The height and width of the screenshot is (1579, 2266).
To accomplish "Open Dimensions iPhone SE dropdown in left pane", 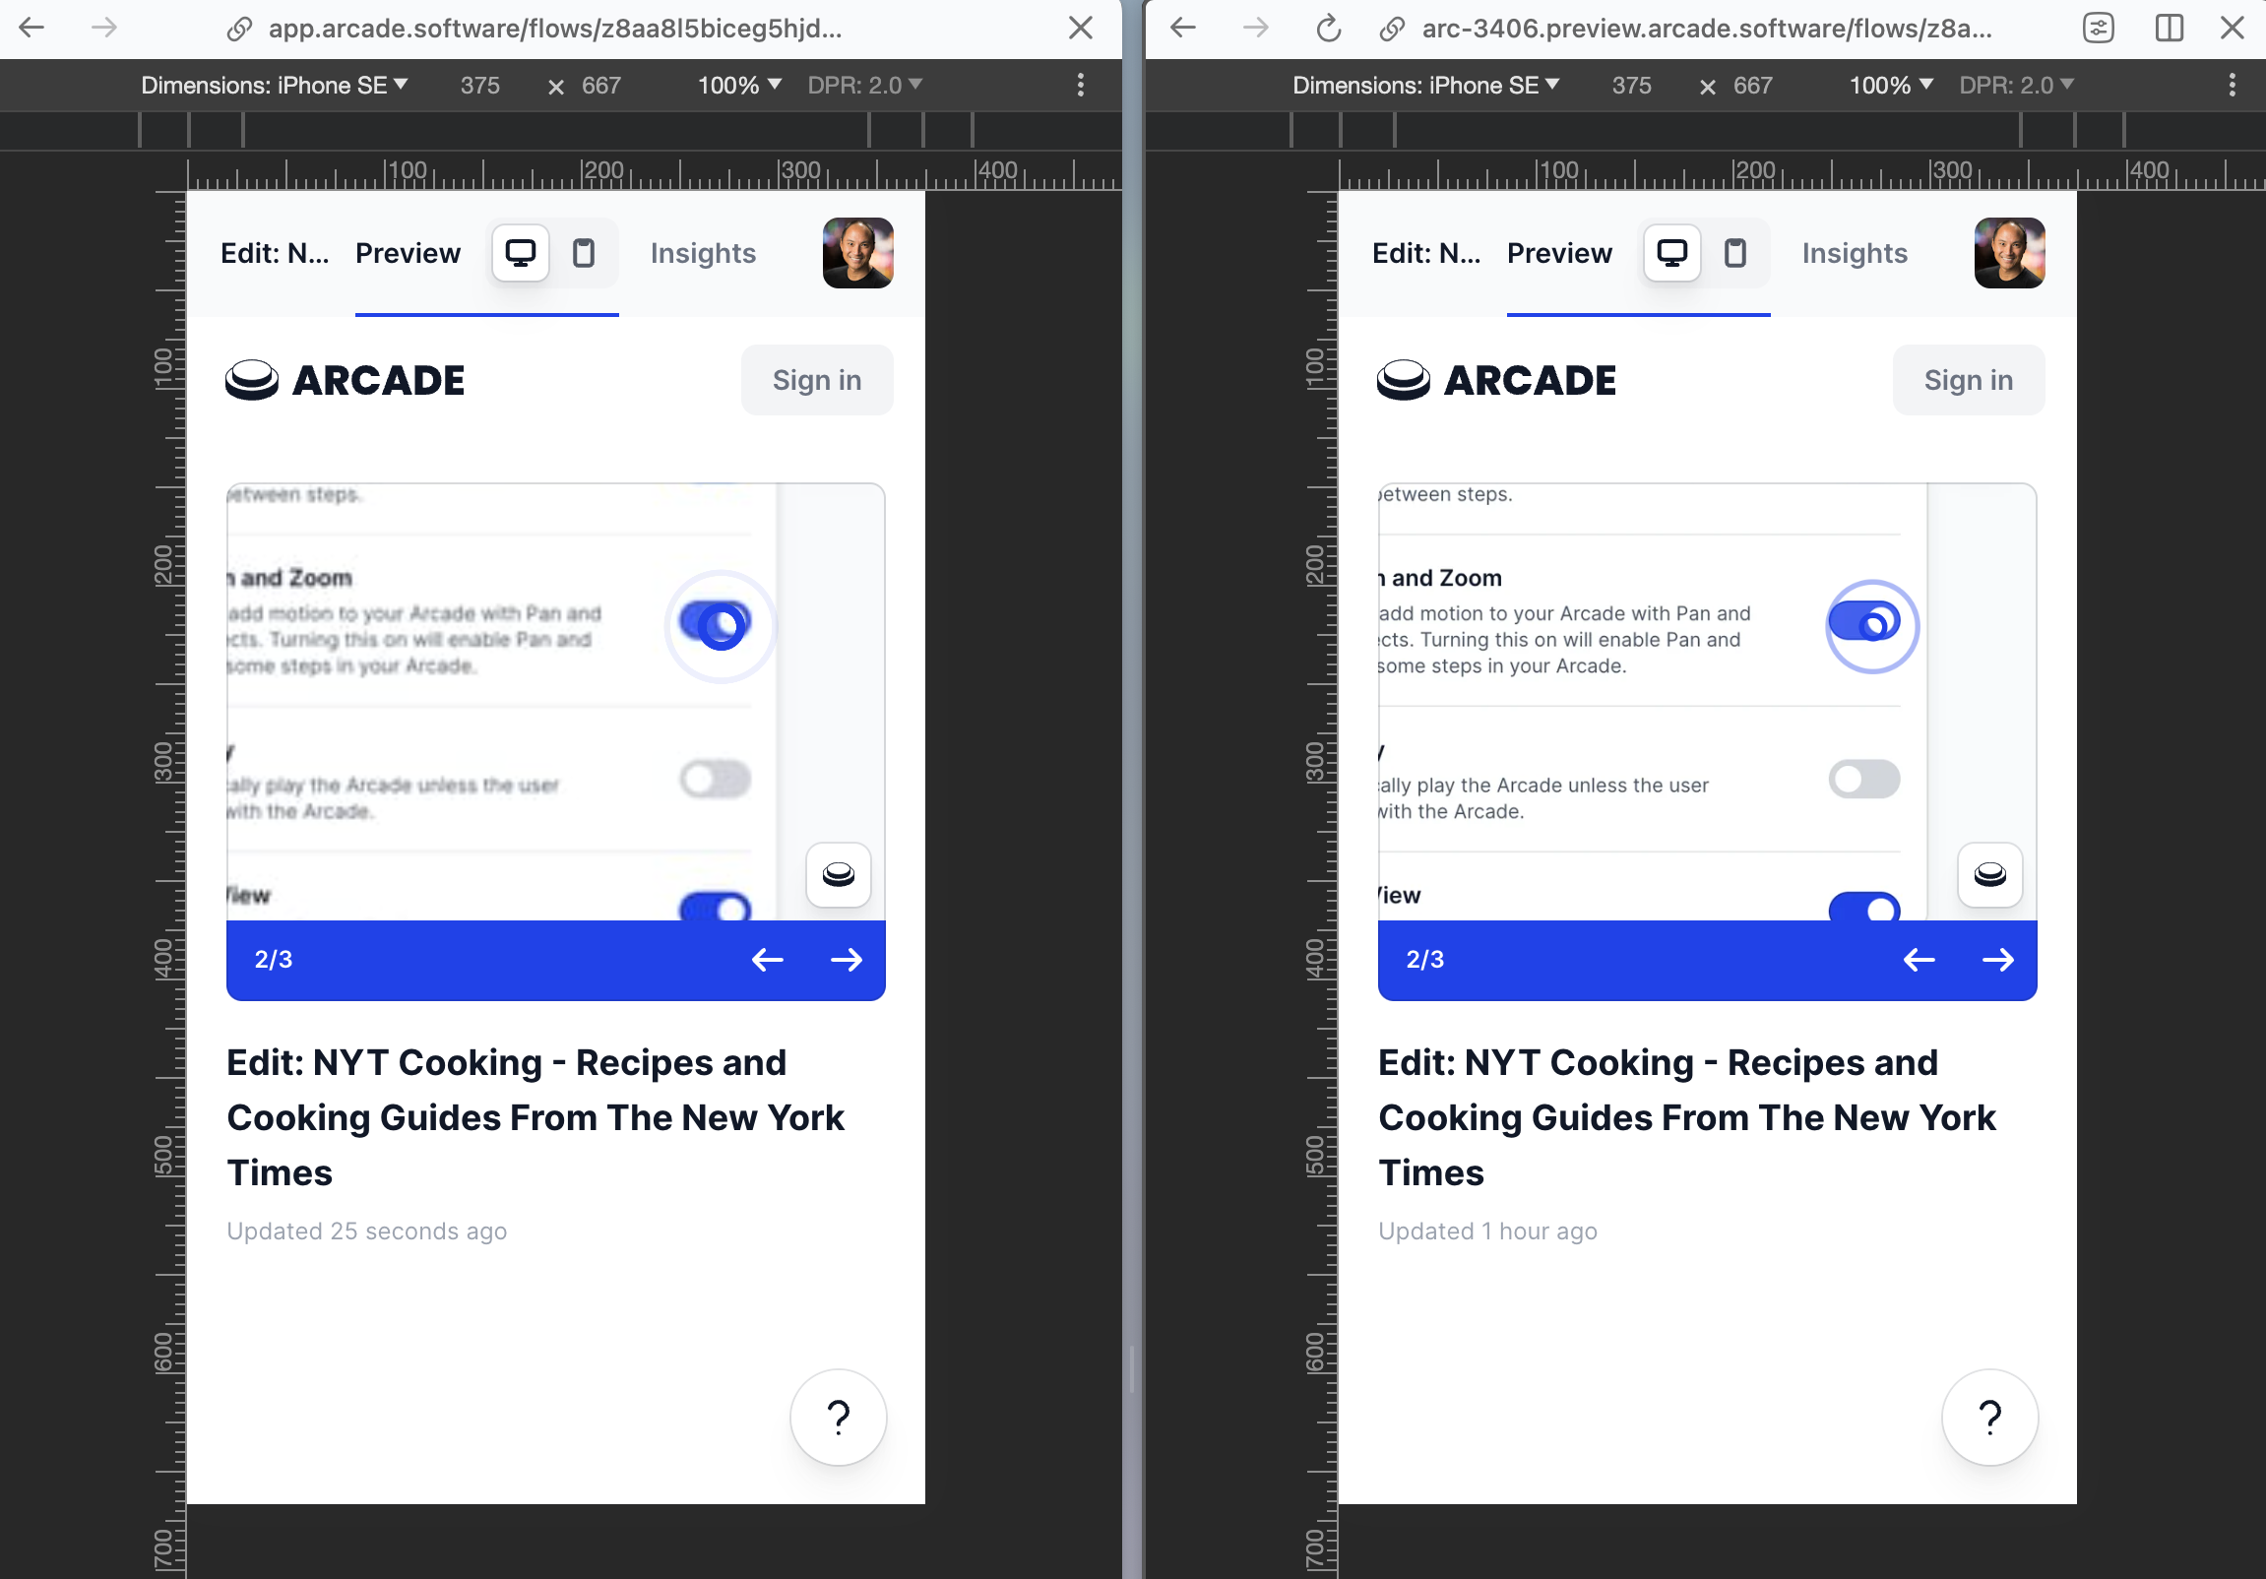I will point(275,86).
